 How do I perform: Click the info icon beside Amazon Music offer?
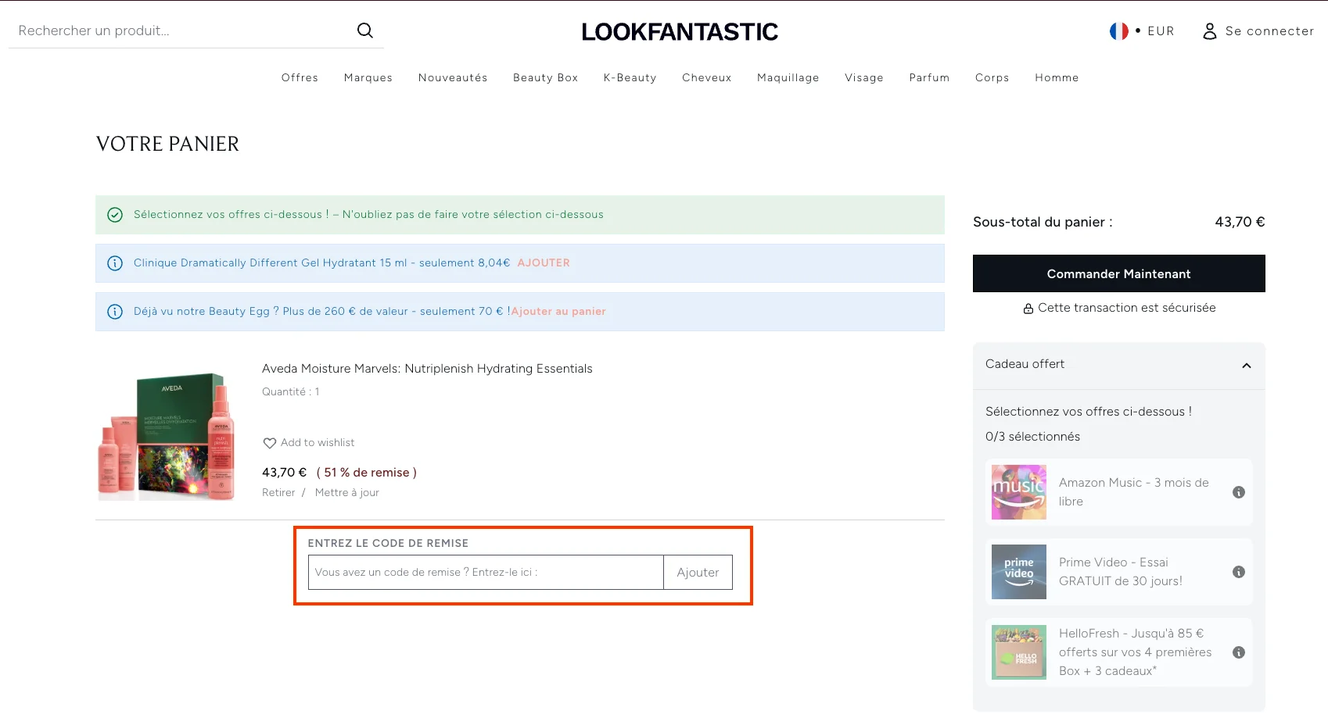(1238, 492)
